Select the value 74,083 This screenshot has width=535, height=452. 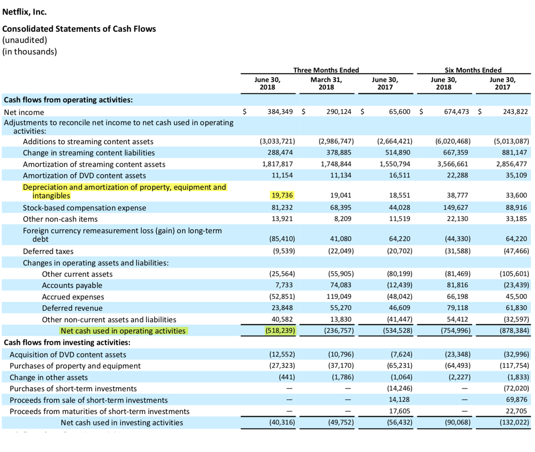[341, 285]
